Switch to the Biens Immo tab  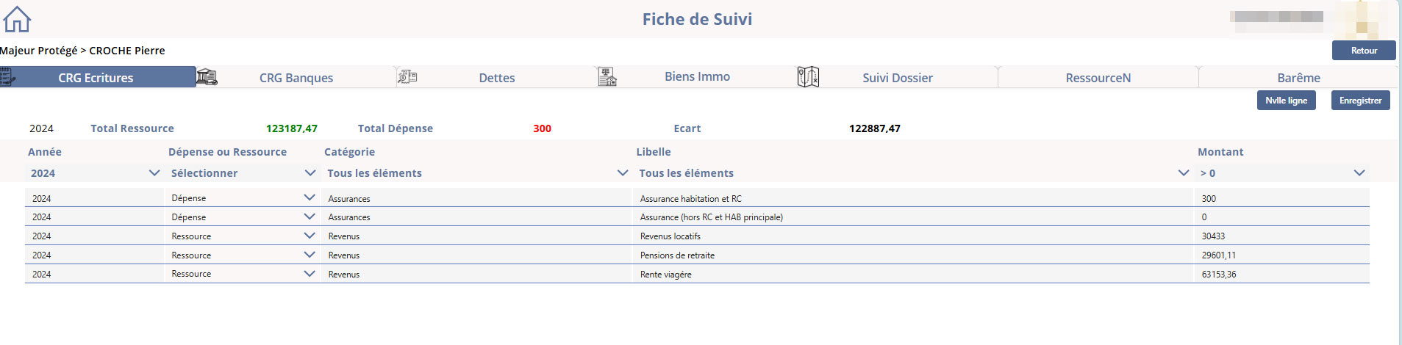coord(697,76)
